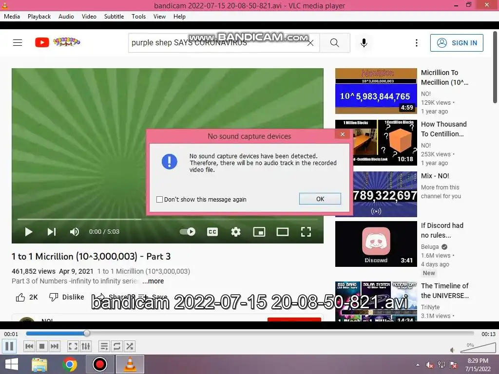Screen dimensions: 499x374
Task: Play the YouTube video
Action: tap(29, 232)
